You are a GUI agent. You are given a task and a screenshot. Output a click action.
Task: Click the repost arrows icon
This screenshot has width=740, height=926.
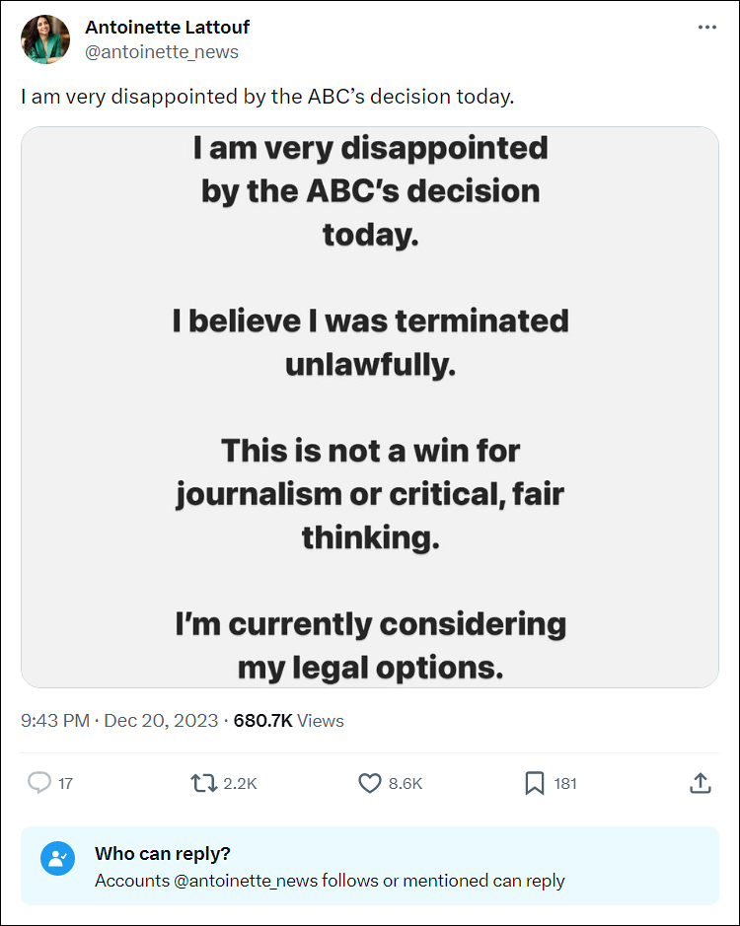(x=204, y=783)
